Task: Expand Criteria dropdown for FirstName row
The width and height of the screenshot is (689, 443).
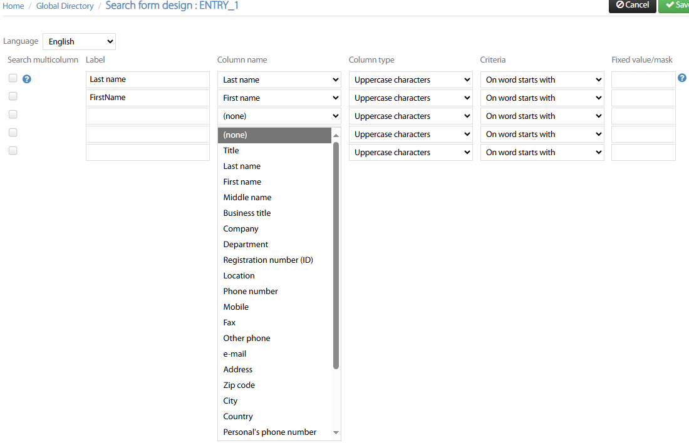Action: [x=542, y=98]
